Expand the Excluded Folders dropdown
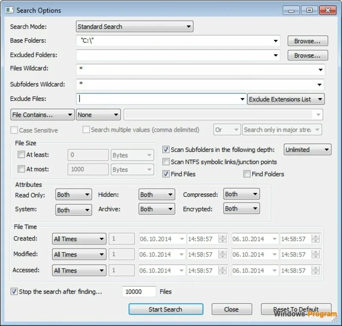The image size is (342, 326). tap(275, 55)
